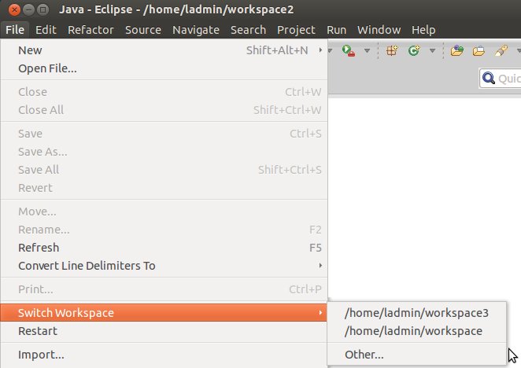Click the greyed Rename... entry

pyautogui.click(x=164, y=230)
